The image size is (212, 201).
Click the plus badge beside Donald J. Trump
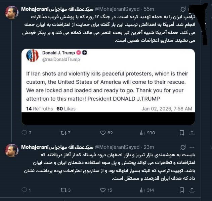pos(85,53)
